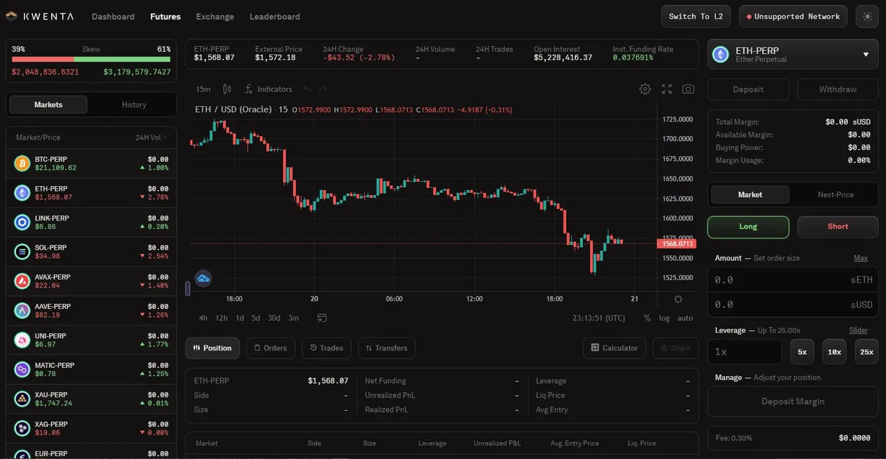Switch to the History tab
The width and height of the screenshot is (886, 459).
(x=134, y=104)
